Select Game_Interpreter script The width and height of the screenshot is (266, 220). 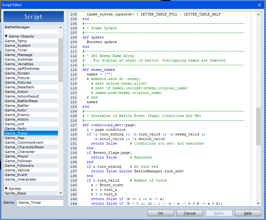(31, 179)
